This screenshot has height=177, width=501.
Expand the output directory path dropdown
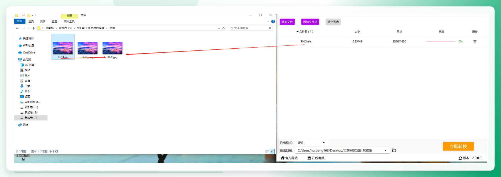click(385, 150)
